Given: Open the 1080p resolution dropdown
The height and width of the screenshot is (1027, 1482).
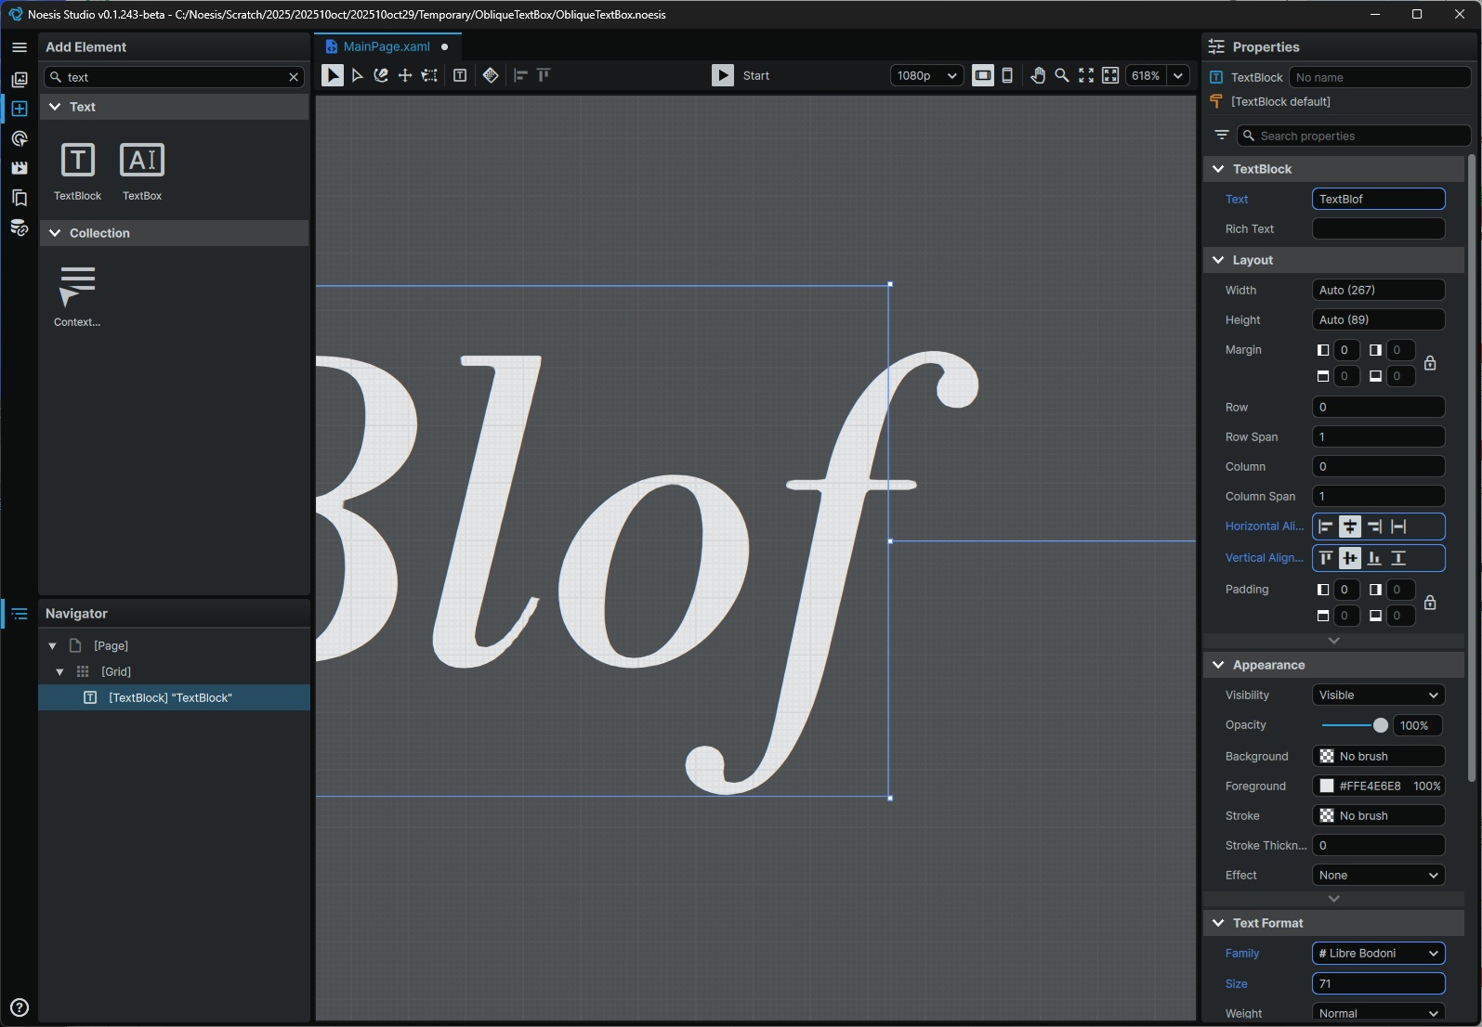Looking at the screenshot, I should point(925,76).
